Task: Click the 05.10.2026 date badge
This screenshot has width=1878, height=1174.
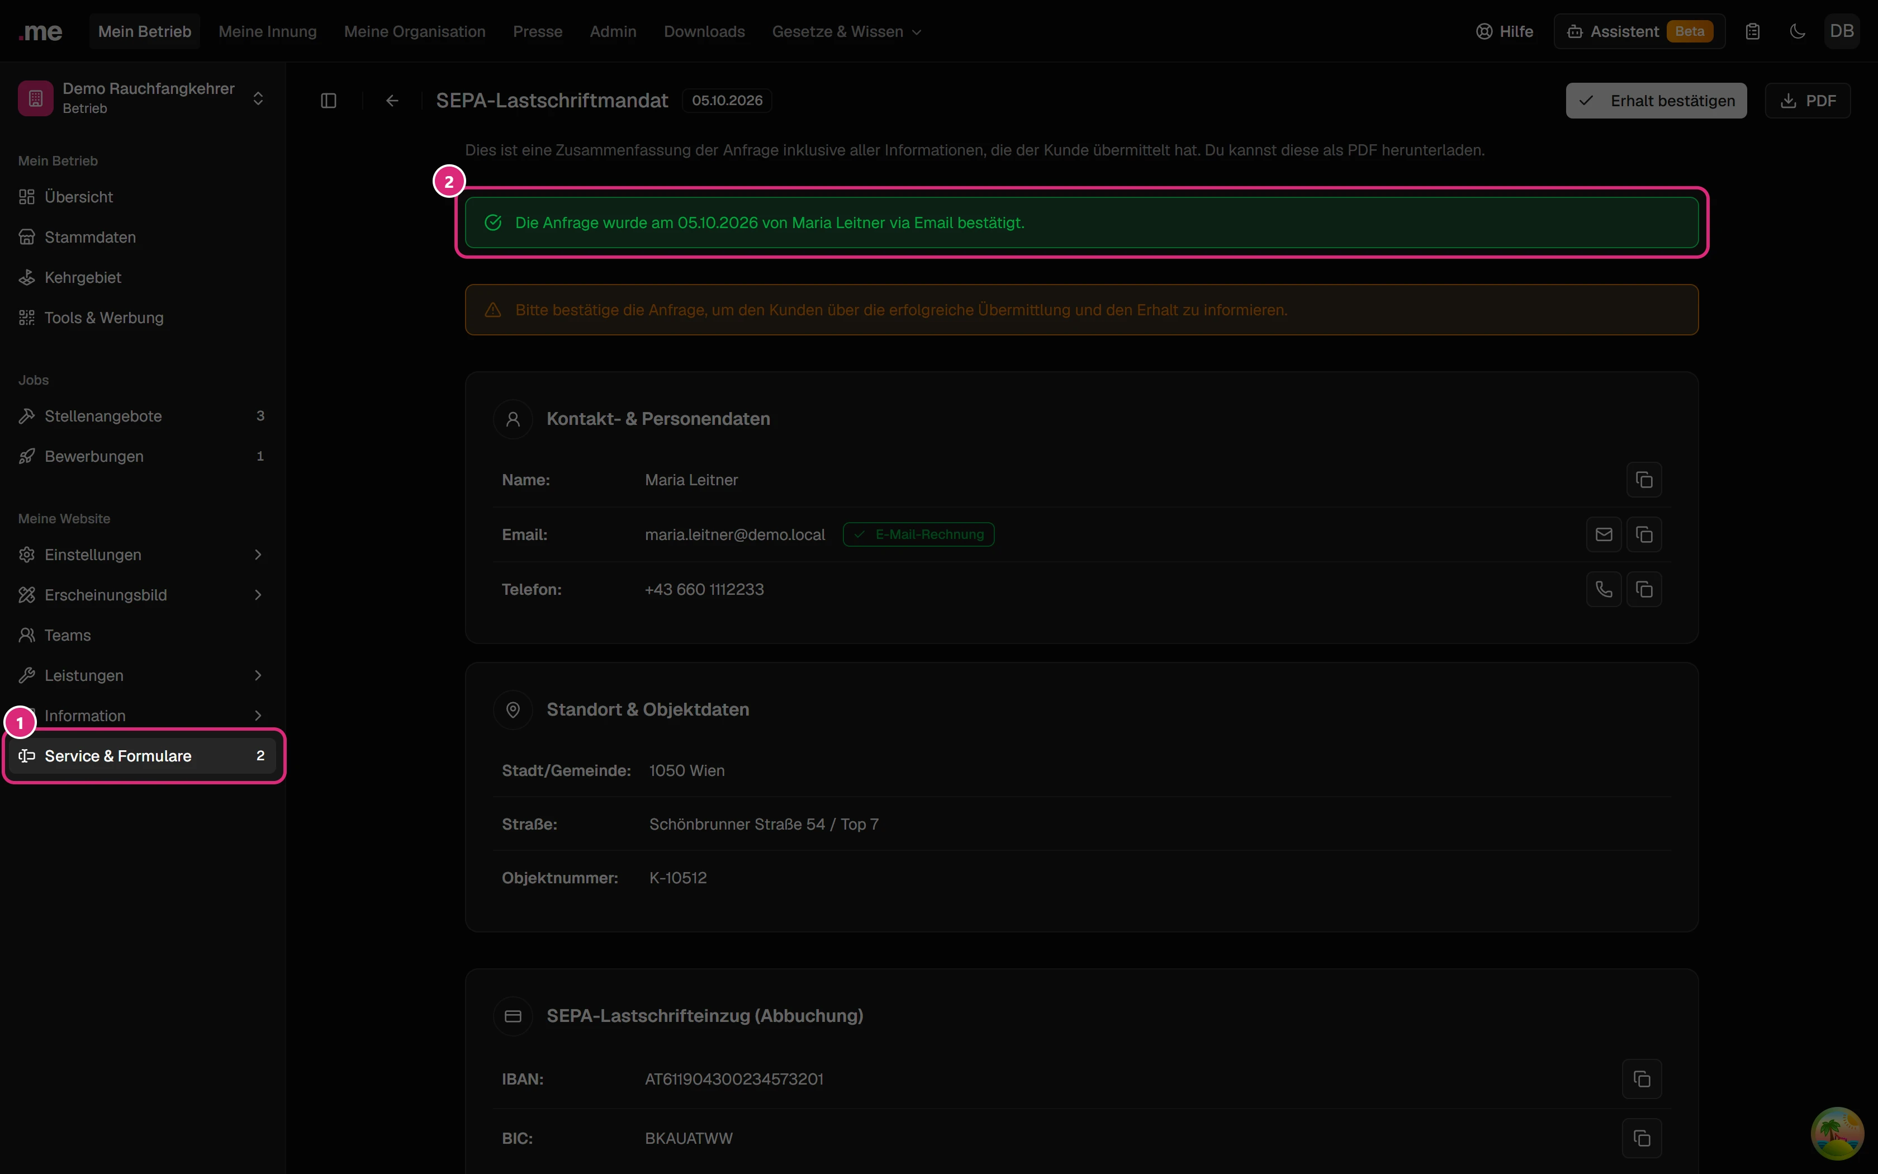Action: point(727,101)
